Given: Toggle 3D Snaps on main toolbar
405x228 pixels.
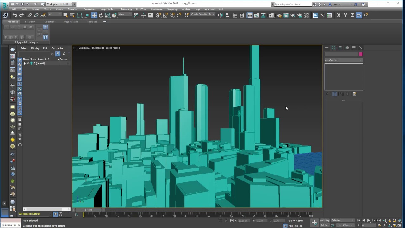Looking at the screenshot, I should [159, 15].
